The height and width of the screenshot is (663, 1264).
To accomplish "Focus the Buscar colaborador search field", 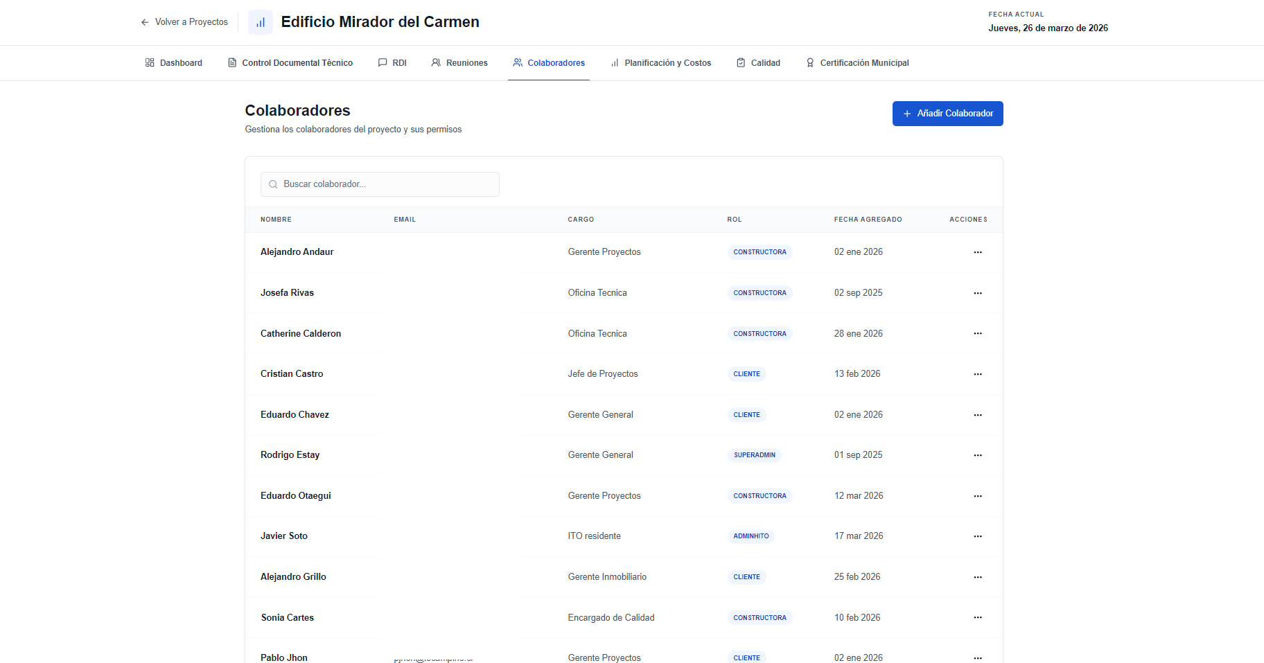I will coord(380,184).
